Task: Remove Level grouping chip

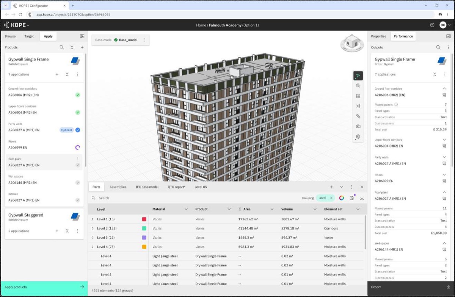Action: (331, 198)
